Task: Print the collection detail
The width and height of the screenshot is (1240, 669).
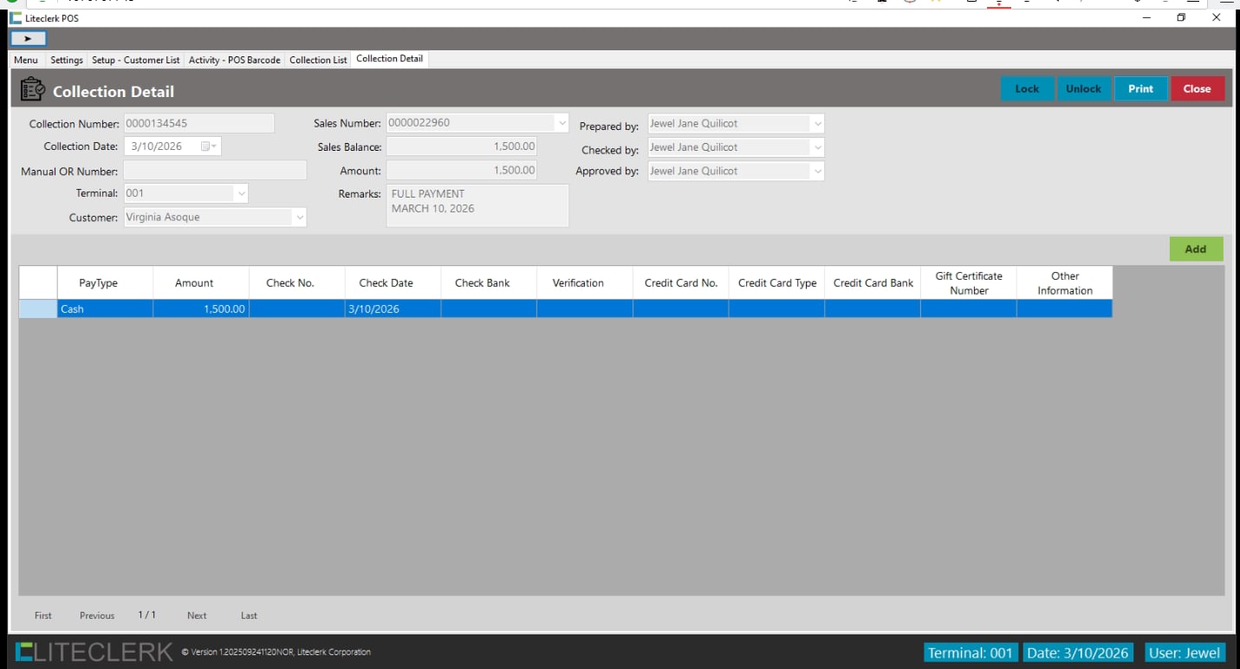Action: (1140, 88)
